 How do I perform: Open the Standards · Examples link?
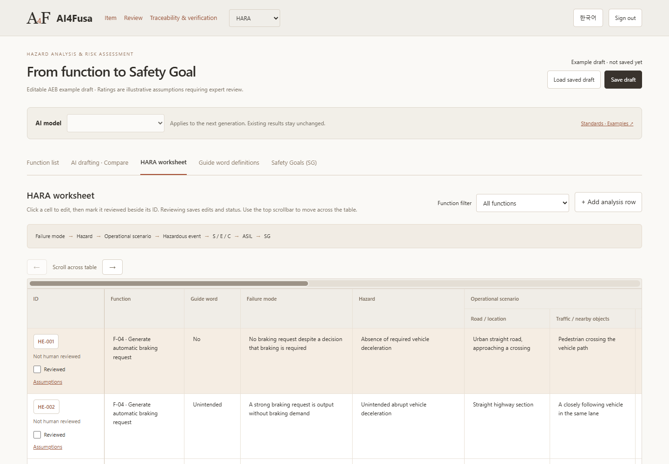(x=607, y=123)
